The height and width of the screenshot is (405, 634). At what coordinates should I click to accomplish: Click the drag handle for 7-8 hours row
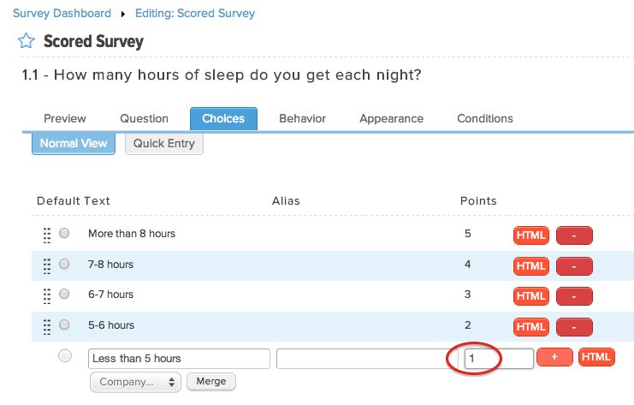click(47, 266)
